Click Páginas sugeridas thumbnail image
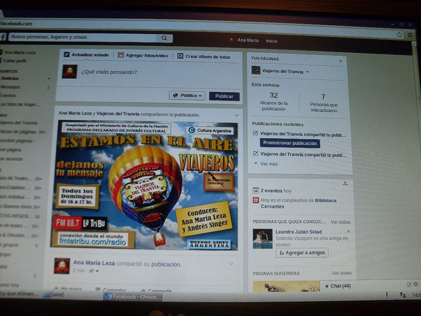The width and height of the screenshot is (421, 316). (286, 287)
